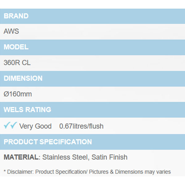185x185 pixels.
Task: Click the Ø160mm dimension value
Action: 18,94
